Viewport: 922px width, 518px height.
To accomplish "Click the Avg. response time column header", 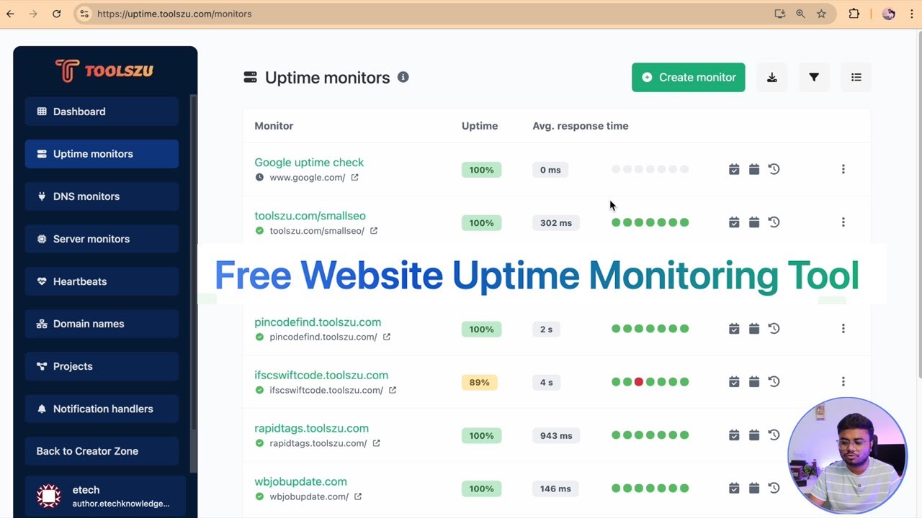I will [581, 126].
